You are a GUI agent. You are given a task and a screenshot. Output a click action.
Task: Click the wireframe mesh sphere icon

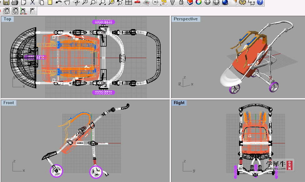tap(216, 2)
